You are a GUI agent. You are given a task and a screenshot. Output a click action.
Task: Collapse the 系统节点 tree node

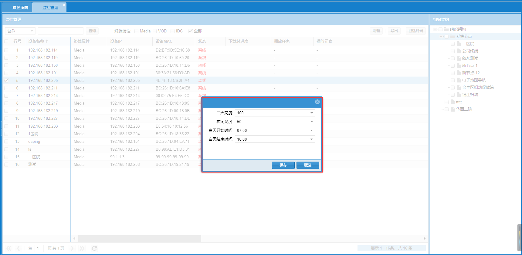click(441, 36)
